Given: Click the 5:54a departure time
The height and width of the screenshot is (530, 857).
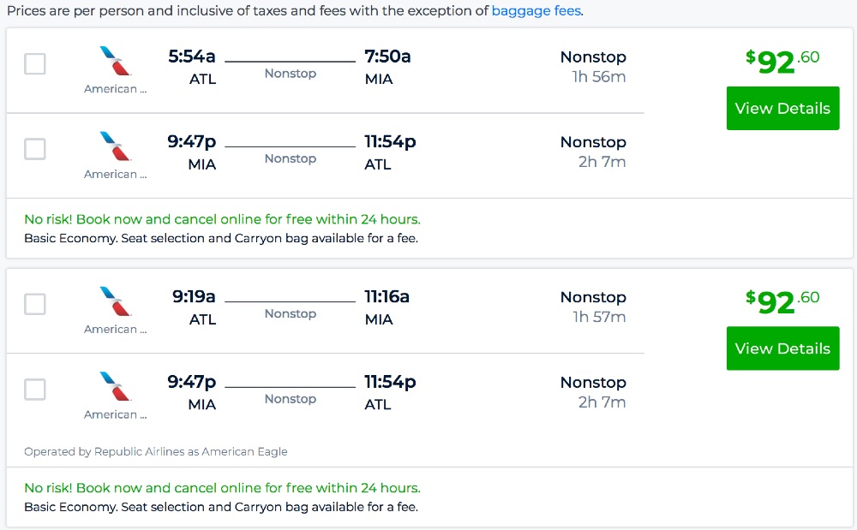Looking at the screenshot, I should coord(192,57).
